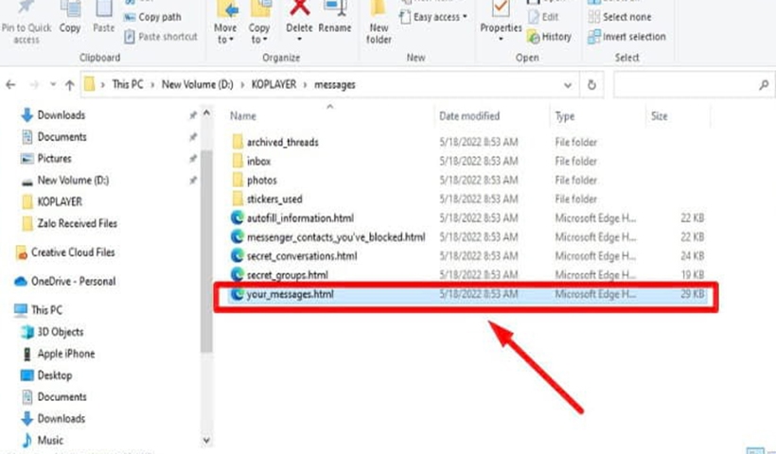Open Zalo Received Files in sidebar

click(x=78, y=223)
